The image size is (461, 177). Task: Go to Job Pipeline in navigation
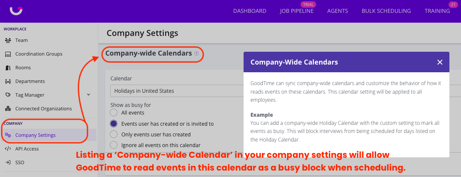[296, 11]
